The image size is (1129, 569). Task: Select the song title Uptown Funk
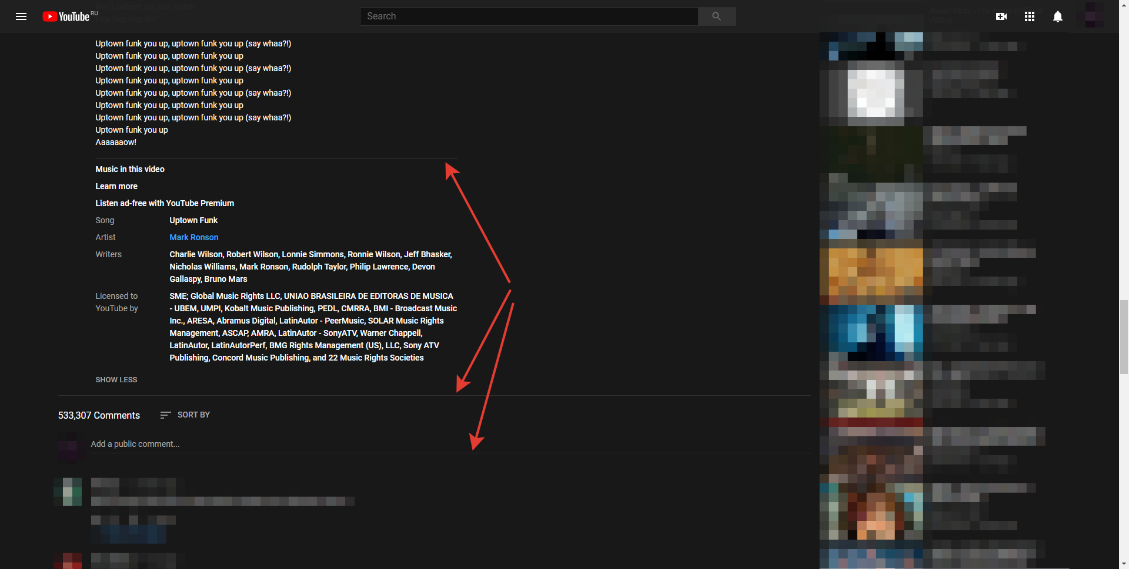[193, 220]
